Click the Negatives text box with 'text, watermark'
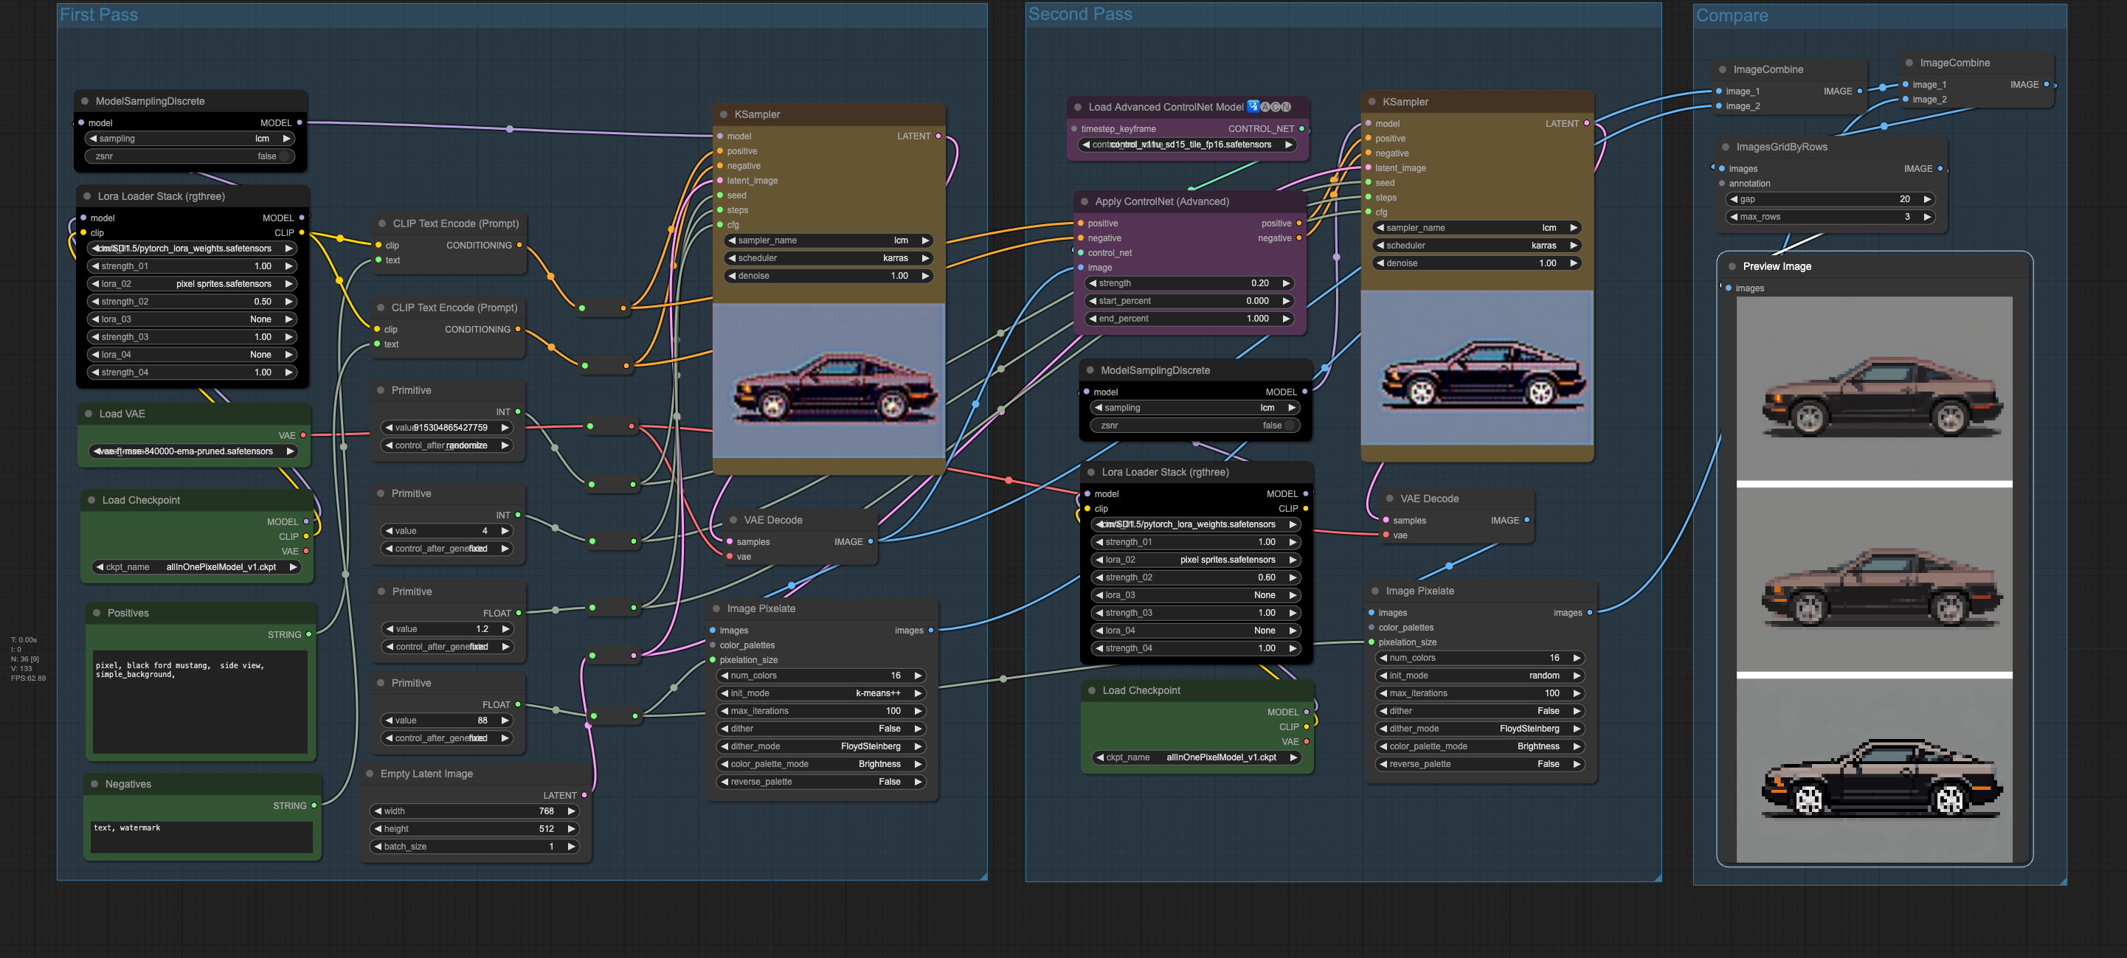The image size is (2127, 958). [202, 837]
